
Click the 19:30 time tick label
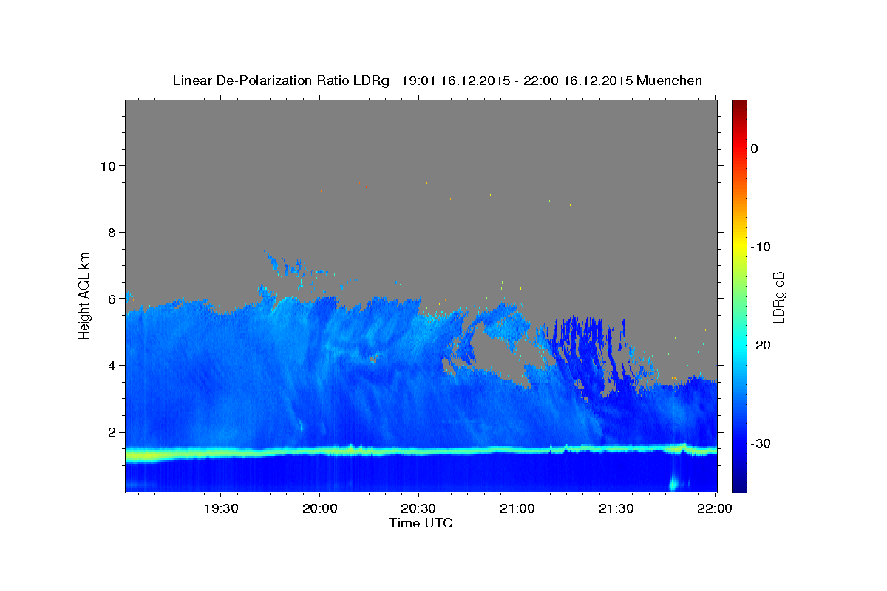[x=221, y=509]
